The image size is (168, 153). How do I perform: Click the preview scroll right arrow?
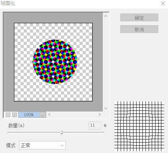coord(99,114)
